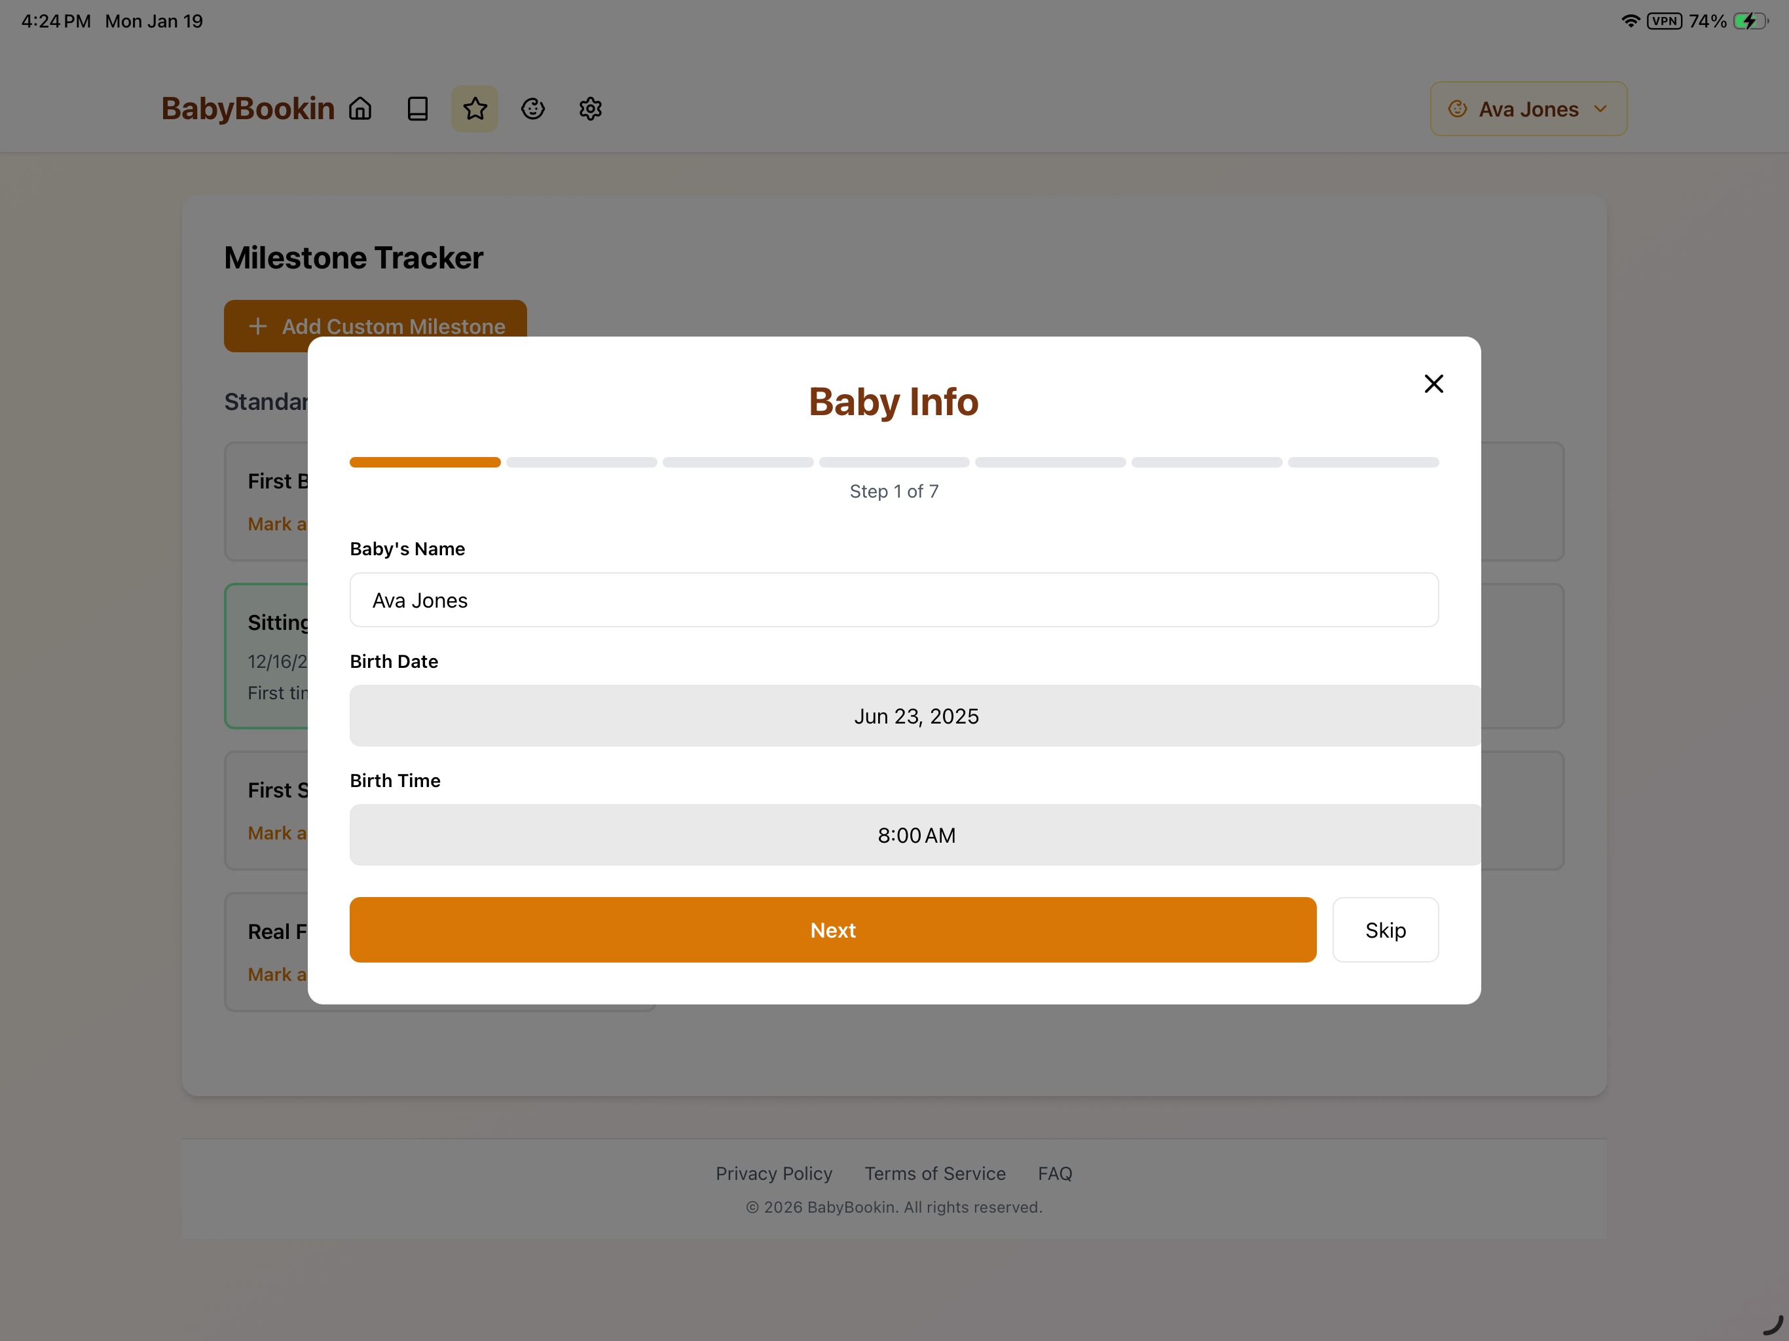Open the Home icon in navbar
This screenshot has height=1341, width=1789.
coord(360,109)
